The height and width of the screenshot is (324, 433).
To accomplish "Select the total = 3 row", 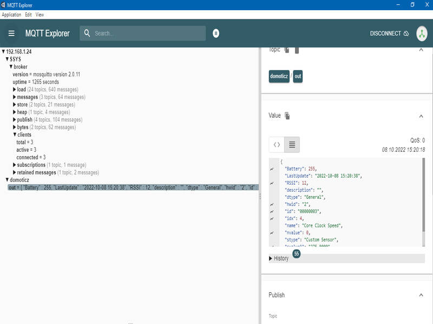I will (x=24, y=142).
